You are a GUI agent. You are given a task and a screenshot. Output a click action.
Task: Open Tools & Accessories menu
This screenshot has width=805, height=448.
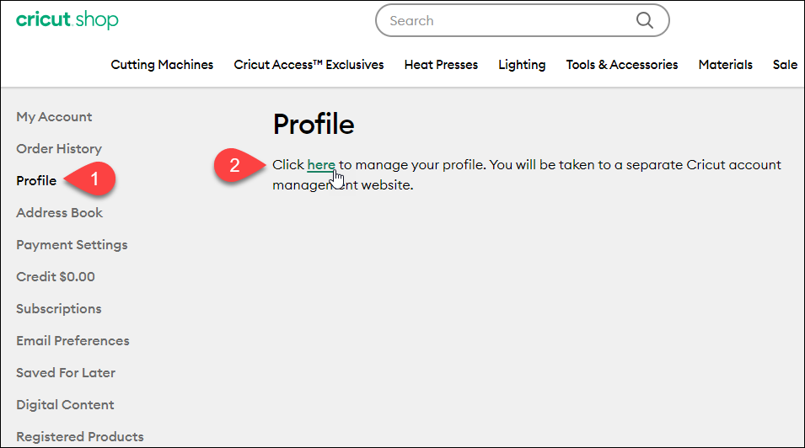pyautogui.click(x=622, y=65)
